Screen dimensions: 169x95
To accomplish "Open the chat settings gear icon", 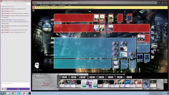I will point(3,89).
